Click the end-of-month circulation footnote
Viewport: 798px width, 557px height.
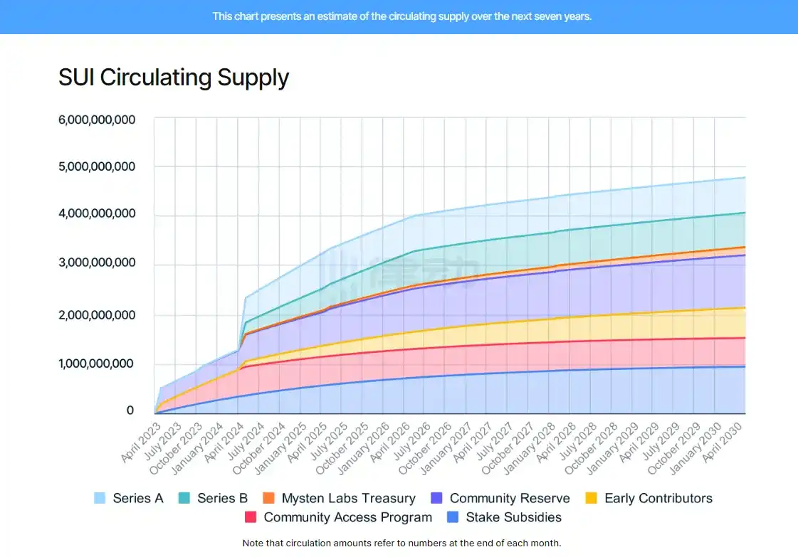[x=401, y=543]
